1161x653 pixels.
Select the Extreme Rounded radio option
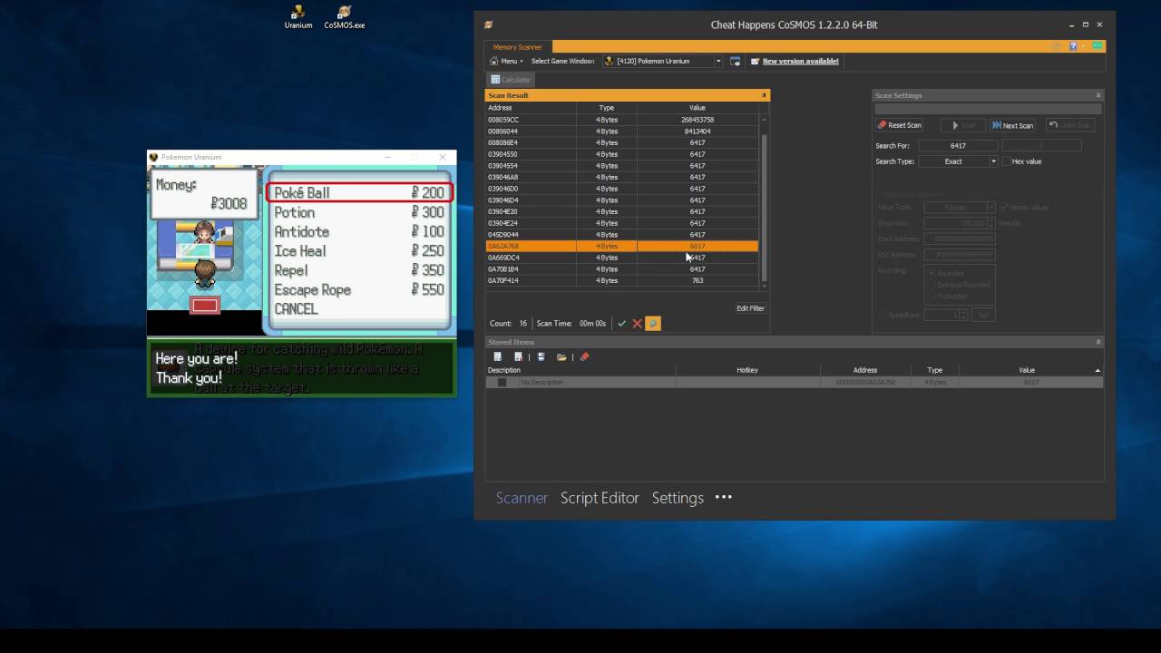pos(931,285)
